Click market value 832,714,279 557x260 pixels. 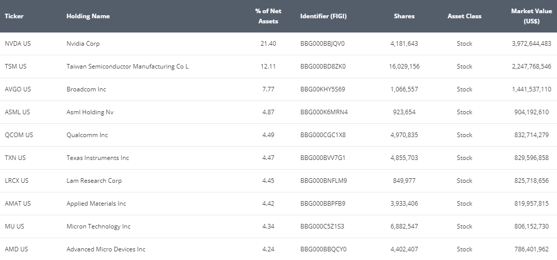pos(532,135)
